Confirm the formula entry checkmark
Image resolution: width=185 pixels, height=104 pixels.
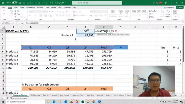[x=19, y=23]
